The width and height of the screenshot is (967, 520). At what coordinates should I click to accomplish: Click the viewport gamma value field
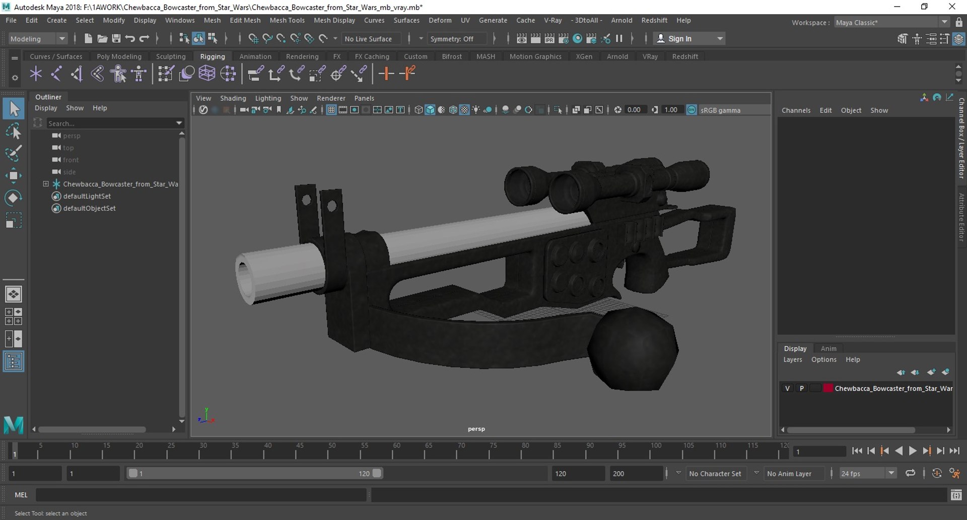[x=672, y=110]
